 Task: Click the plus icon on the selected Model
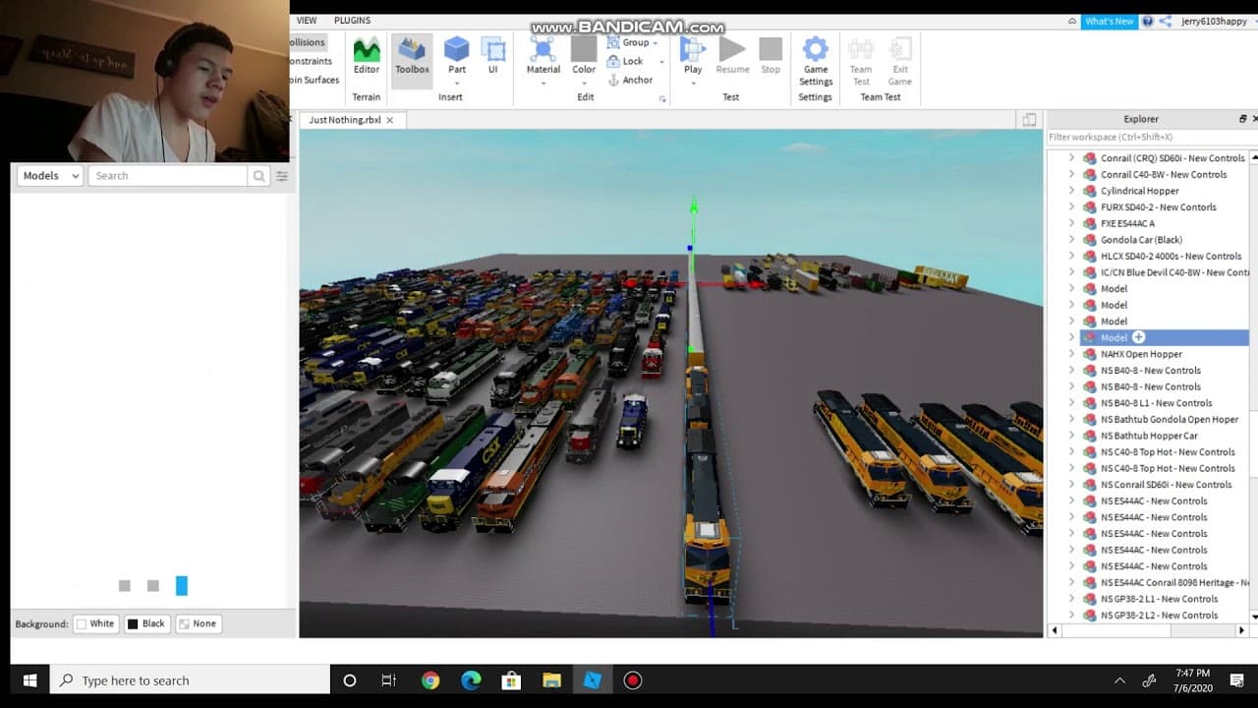[1138, 337]
